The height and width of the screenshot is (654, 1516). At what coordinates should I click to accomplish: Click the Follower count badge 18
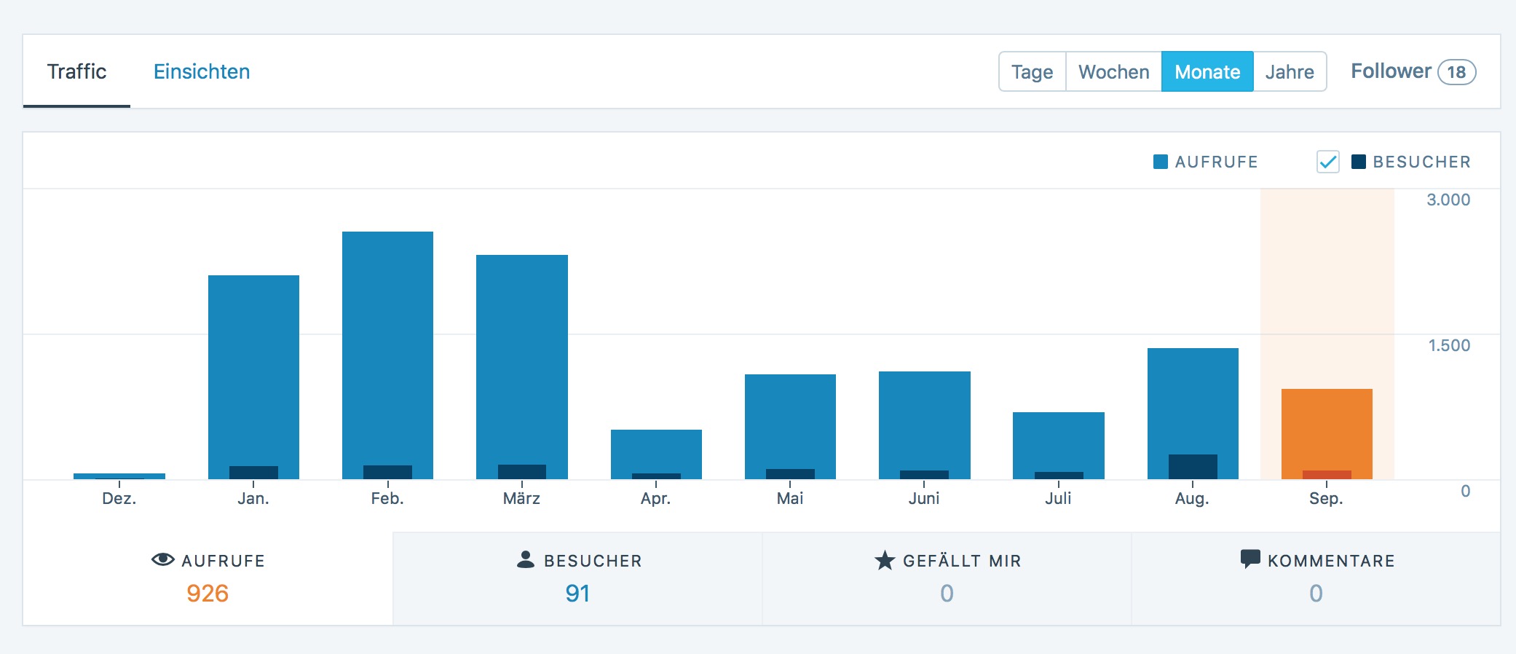(x=1456, y=72)
